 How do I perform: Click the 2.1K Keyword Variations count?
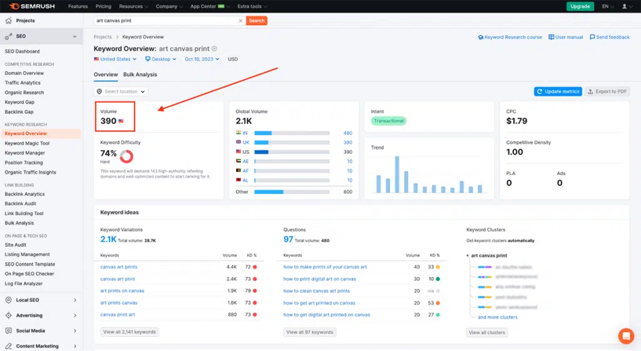click(108, 240)
